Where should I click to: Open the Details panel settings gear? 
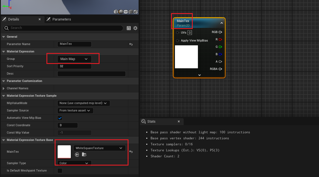pyautogui.click(x=135, y=28)
